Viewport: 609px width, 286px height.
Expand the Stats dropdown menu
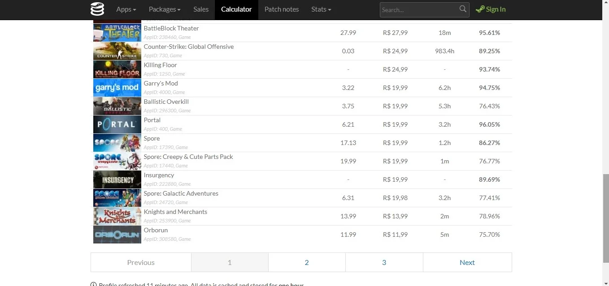pos(321,9)
